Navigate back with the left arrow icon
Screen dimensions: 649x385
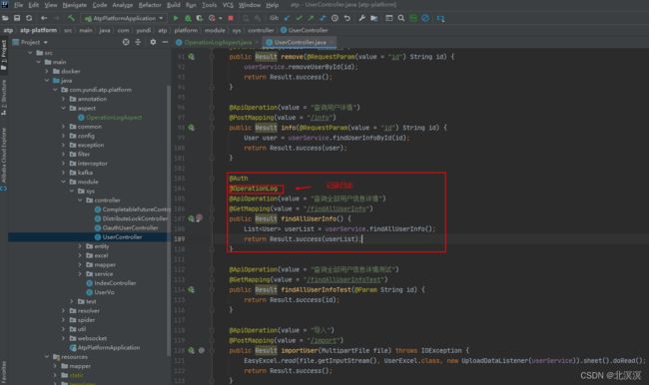coord(44,18)
